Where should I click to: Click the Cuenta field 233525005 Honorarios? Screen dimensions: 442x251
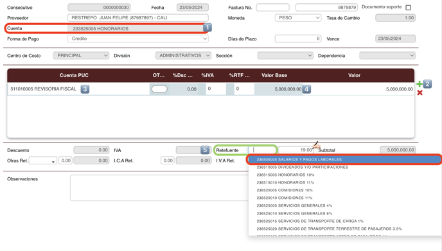136,28
